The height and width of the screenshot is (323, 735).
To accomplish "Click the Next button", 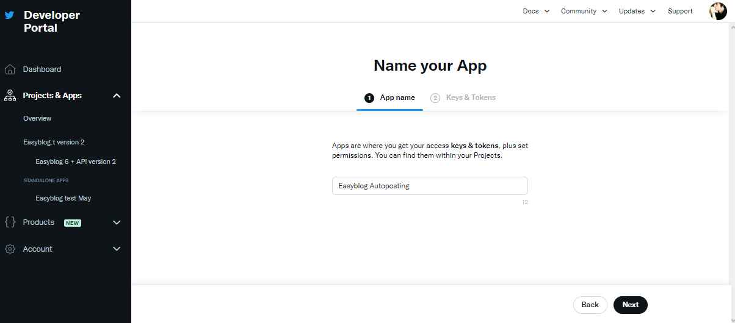I will tap(631, 305).
